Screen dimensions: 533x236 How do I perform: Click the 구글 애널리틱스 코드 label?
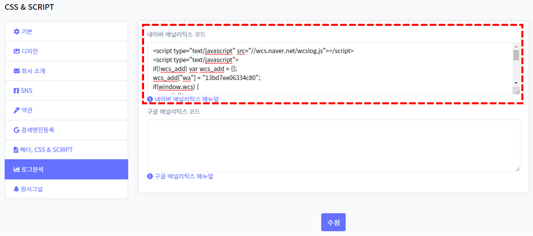tap(174, 112)
